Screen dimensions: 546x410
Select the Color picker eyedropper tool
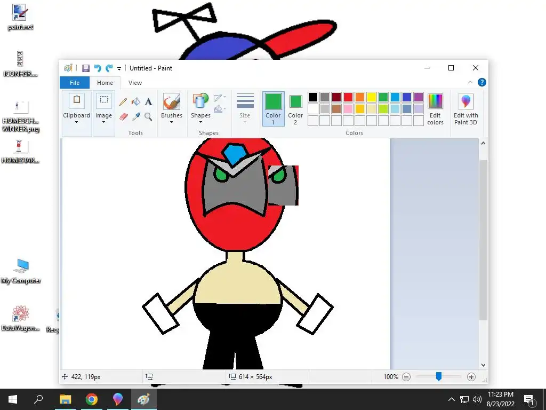point(136,116)
